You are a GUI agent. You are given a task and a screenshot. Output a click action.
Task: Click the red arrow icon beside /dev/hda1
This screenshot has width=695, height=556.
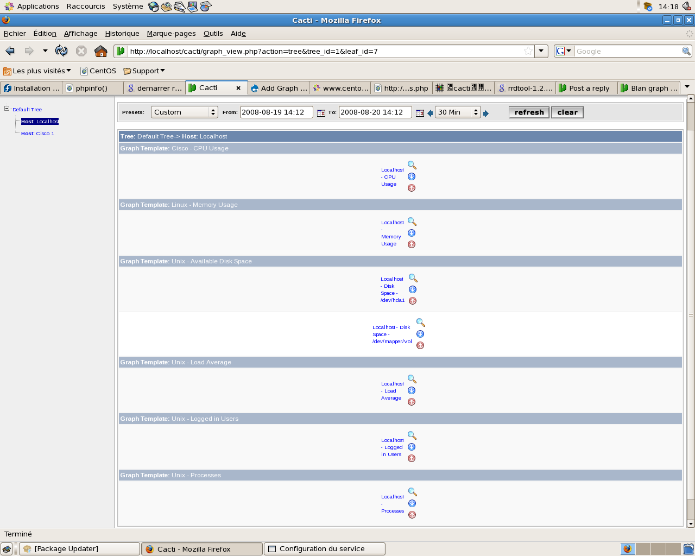point(413,301)
